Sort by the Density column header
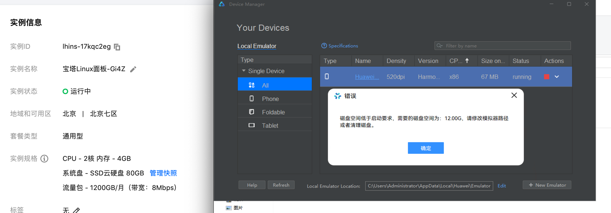Viewport: 611px width, 213px height. click(399, 61)
